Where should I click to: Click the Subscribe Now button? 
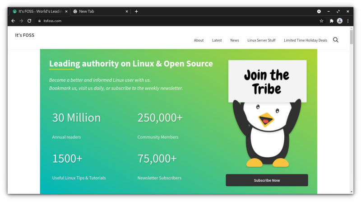[x=267, y=180]
